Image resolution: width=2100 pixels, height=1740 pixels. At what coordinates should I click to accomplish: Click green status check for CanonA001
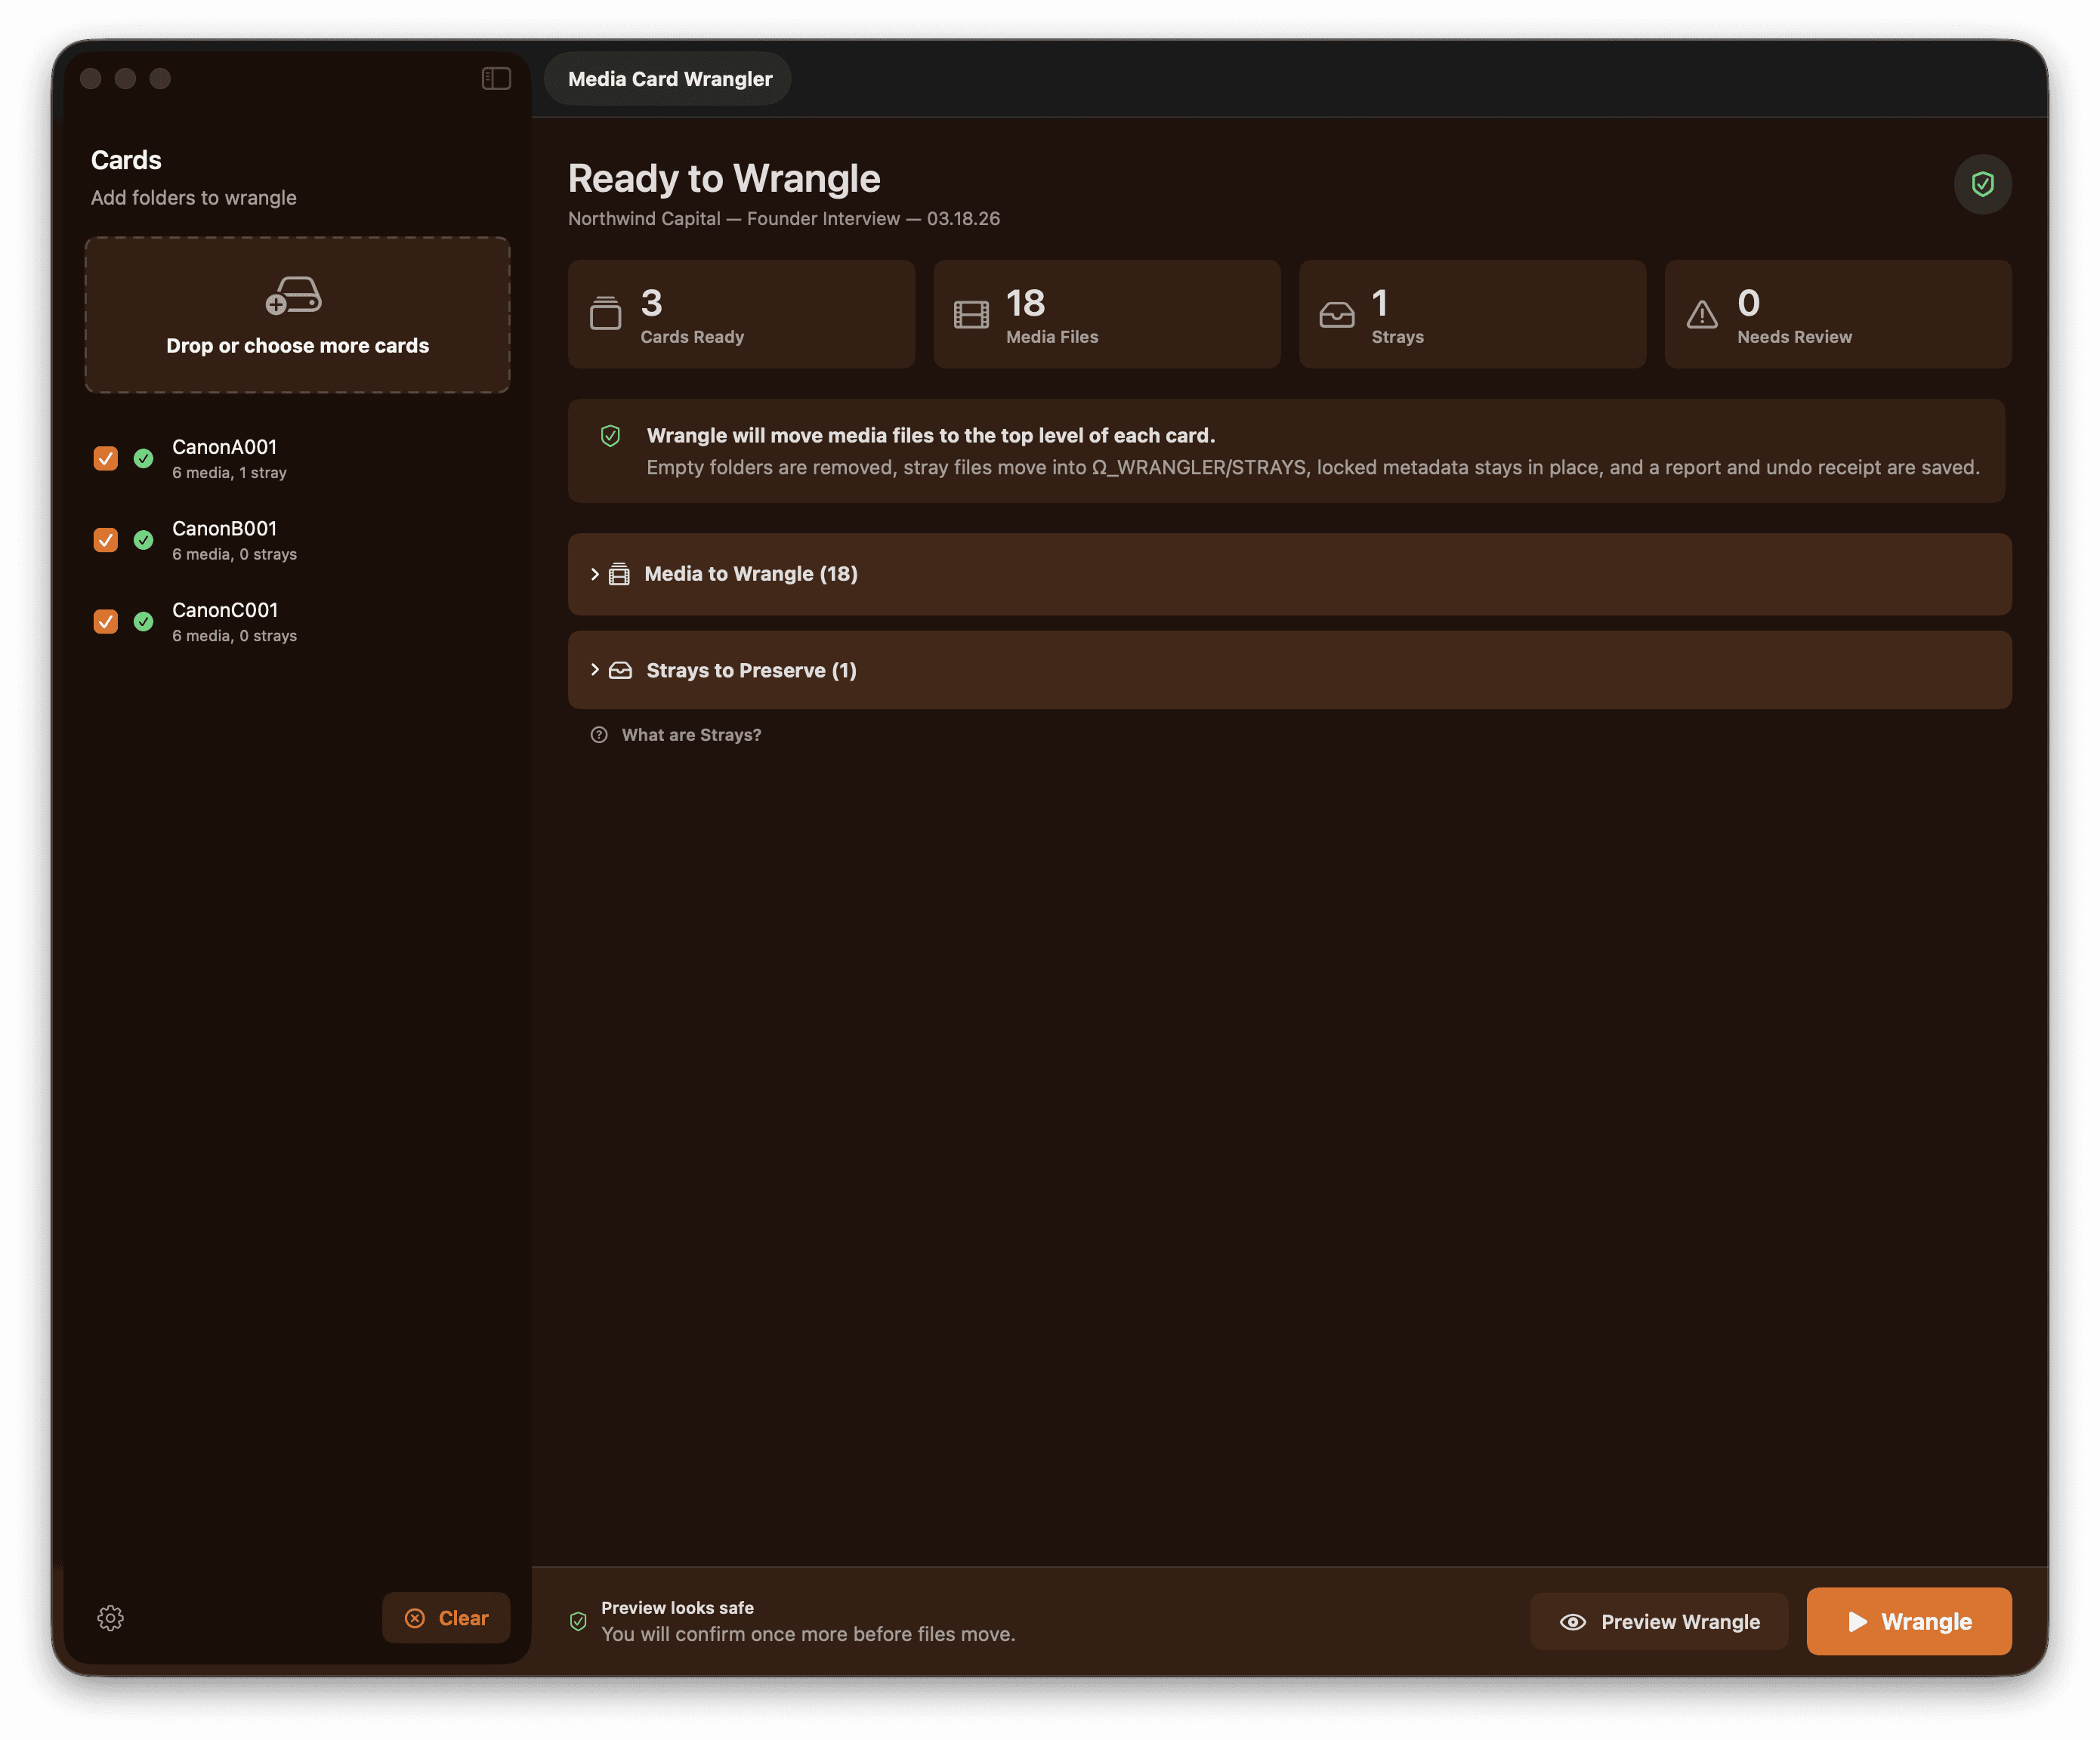143,458
